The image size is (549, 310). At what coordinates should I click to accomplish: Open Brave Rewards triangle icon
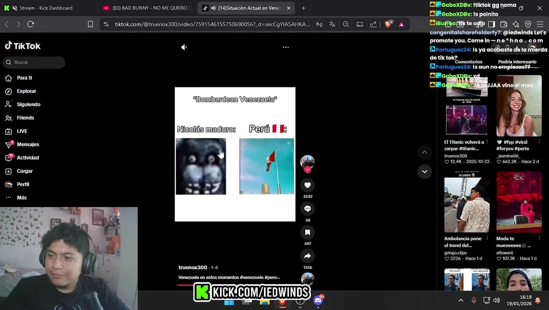pos(401,24)
